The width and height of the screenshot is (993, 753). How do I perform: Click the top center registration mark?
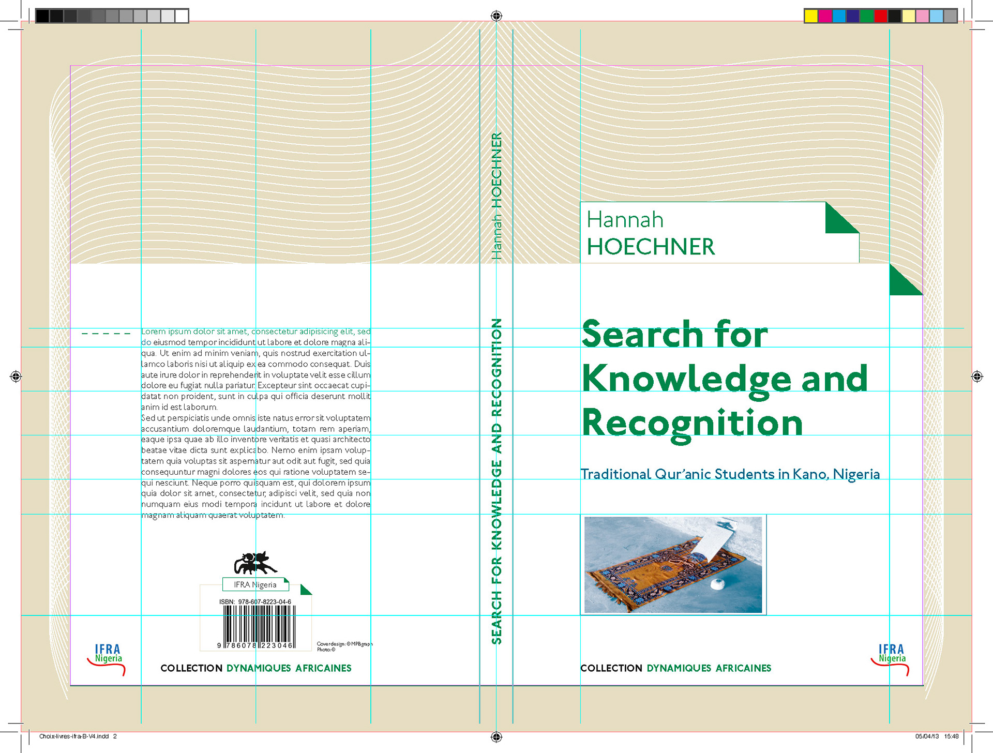[x=496, y=16]
